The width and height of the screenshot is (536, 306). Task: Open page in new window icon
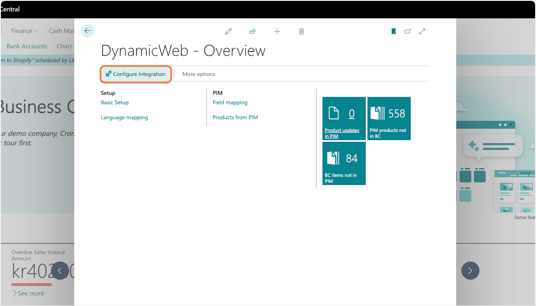[407, 31]
